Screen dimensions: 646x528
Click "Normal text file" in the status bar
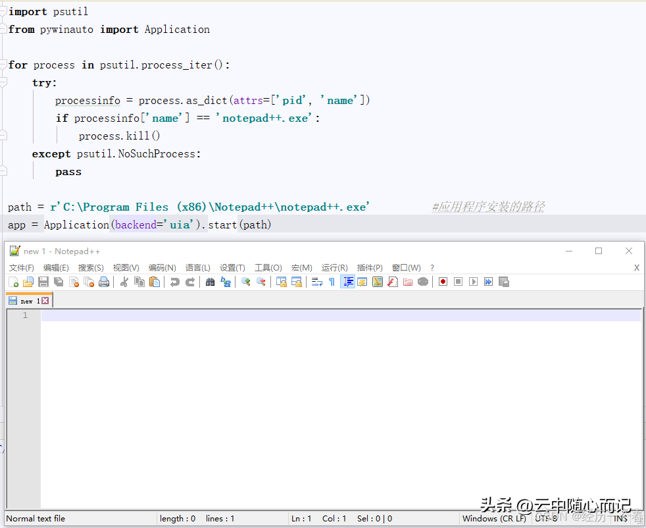(x=36, y=519)
